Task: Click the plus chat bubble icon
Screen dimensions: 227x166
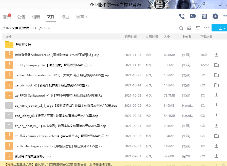Action: coord(215,16)
